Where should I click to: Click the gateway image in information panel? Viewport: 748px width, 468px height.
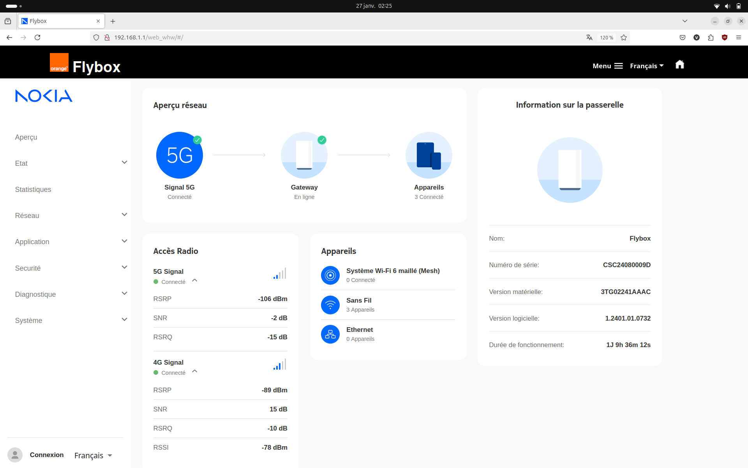tap(570, 170)
